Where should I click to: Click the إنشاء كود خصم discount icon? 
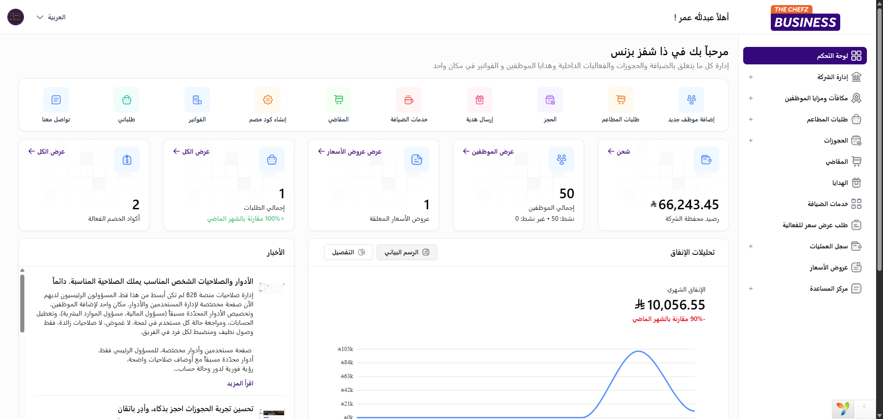268,100
